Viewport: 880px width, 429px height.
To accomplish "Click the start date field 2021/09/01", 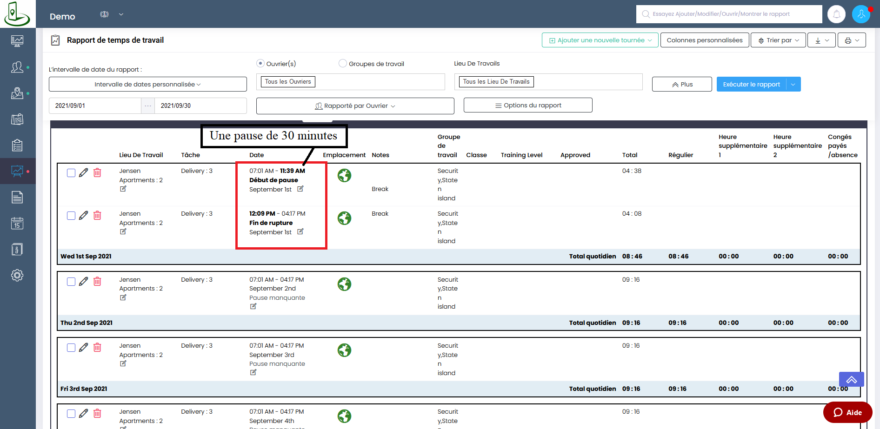I will coord(95,106).
